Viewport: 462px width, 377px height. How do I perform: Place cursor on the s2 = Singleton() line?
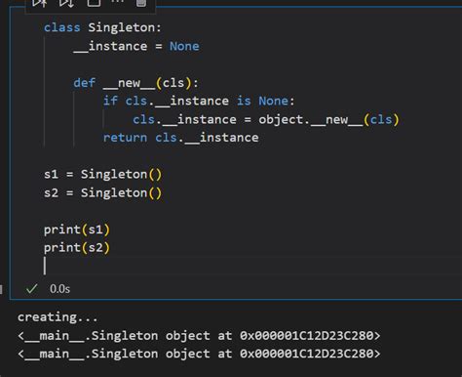[x=102, y=193]
